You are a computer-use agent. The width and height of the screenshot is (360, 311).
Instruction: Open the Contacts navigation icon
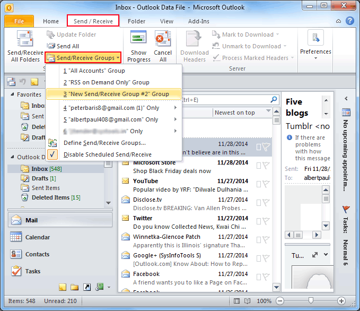(16, 254)
